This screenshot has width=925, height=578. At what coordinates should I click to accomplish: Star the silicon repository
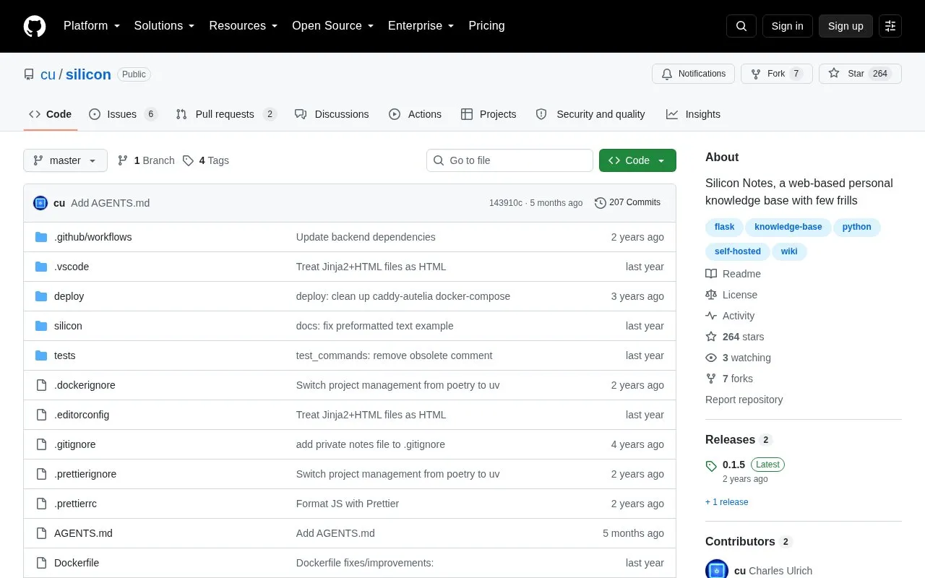tap(860, 74)
